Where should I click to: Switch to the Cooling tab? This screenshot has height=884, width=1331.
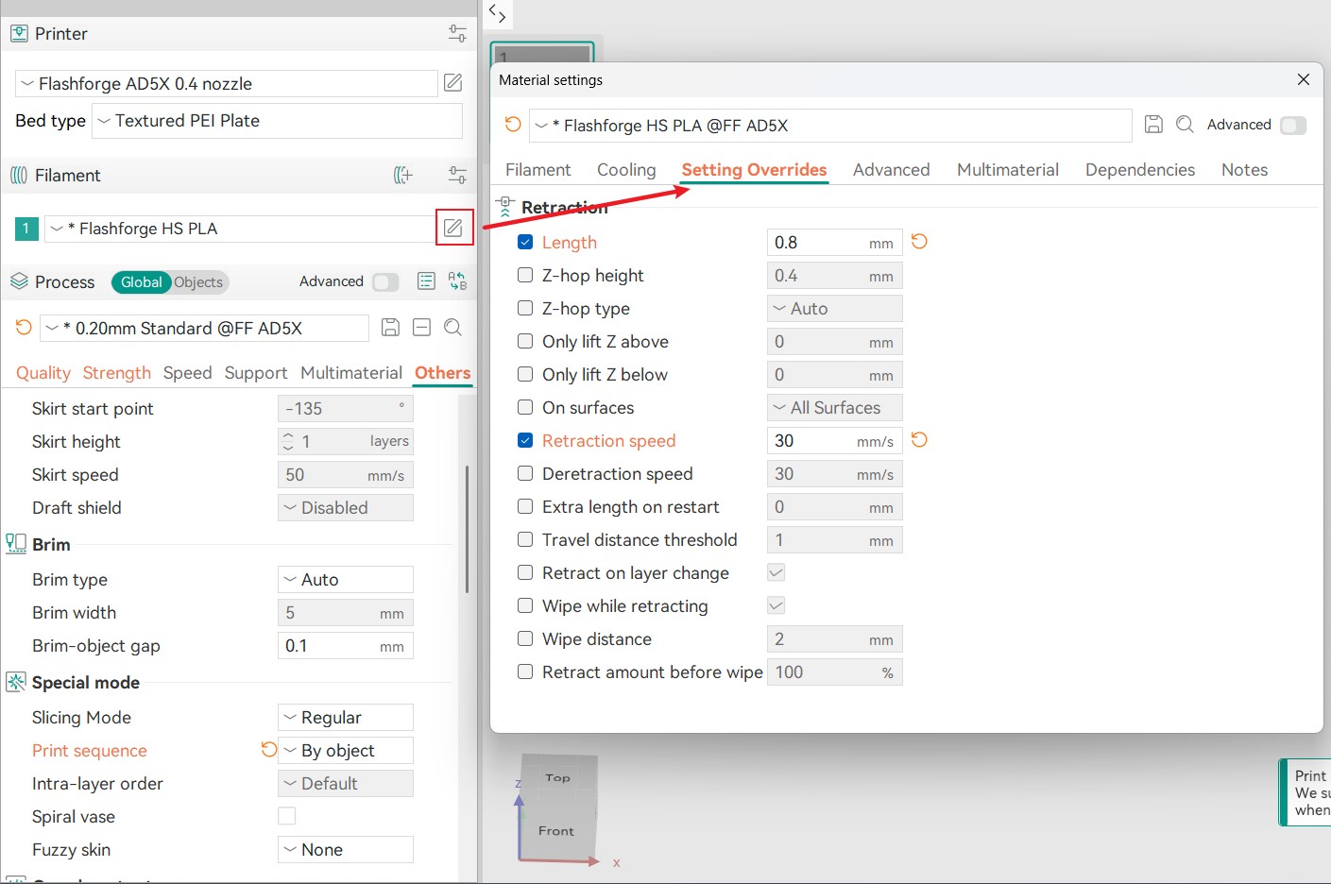pyautogui.click(x=625, y=170)
